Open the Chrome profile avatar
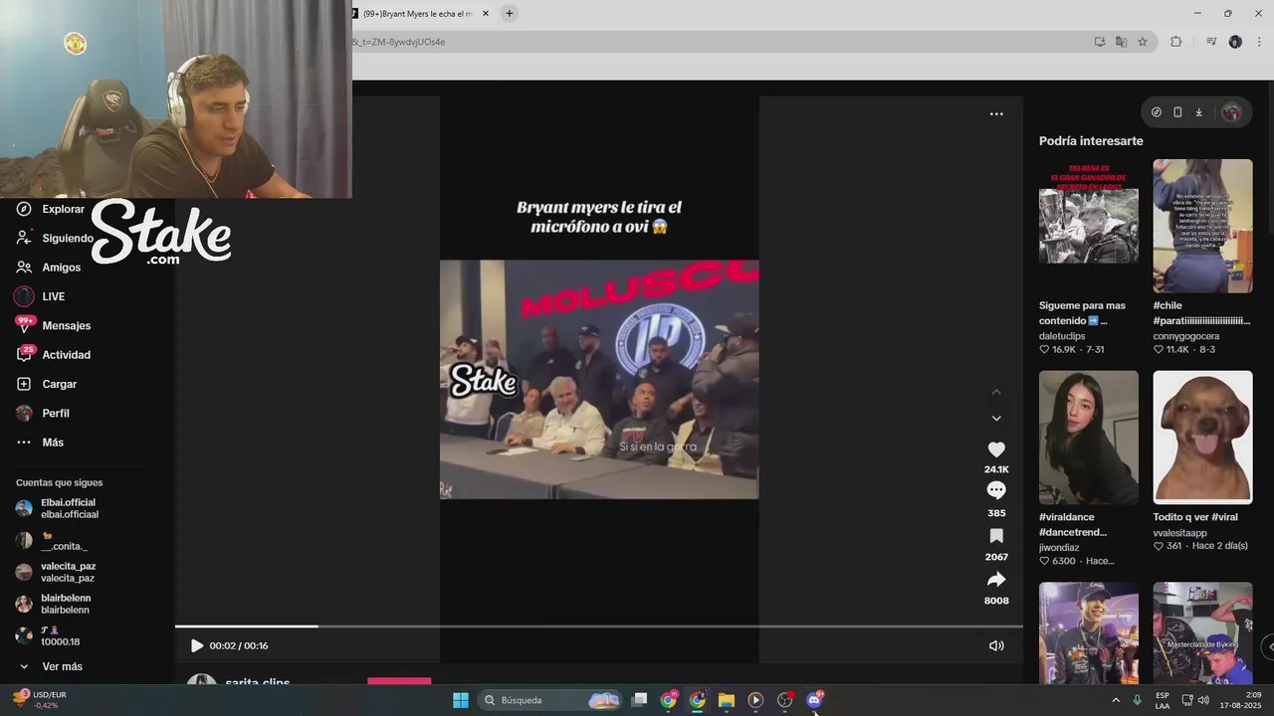 [x=1235, y=42]
